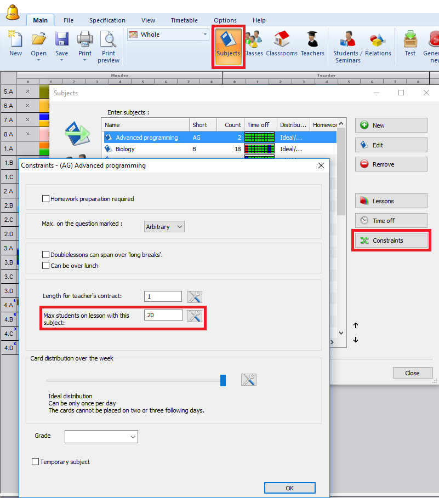
Task: Click the Time off button
Action: coord(391,221)
